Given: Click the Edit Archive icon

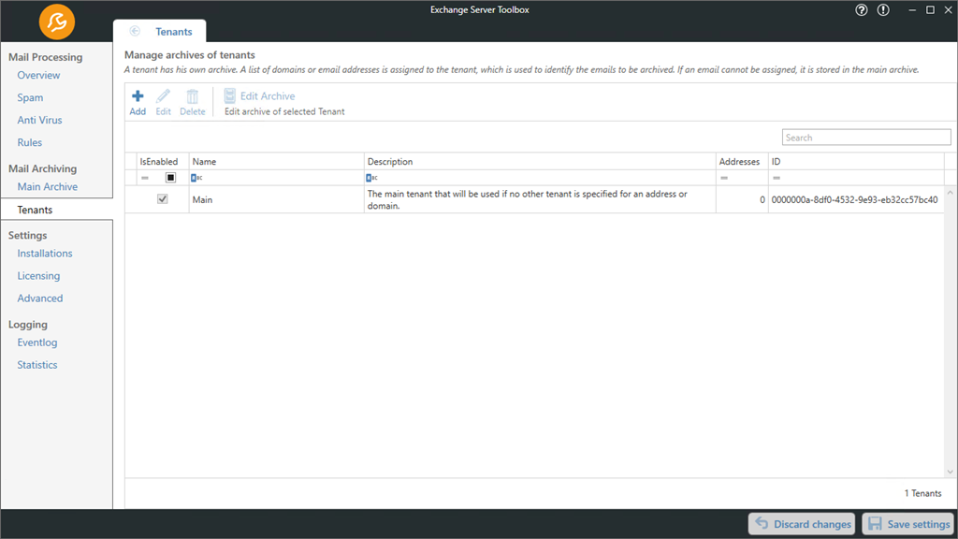Looking at the screenshot, I should pyautogui.click(x=230, y=95).
